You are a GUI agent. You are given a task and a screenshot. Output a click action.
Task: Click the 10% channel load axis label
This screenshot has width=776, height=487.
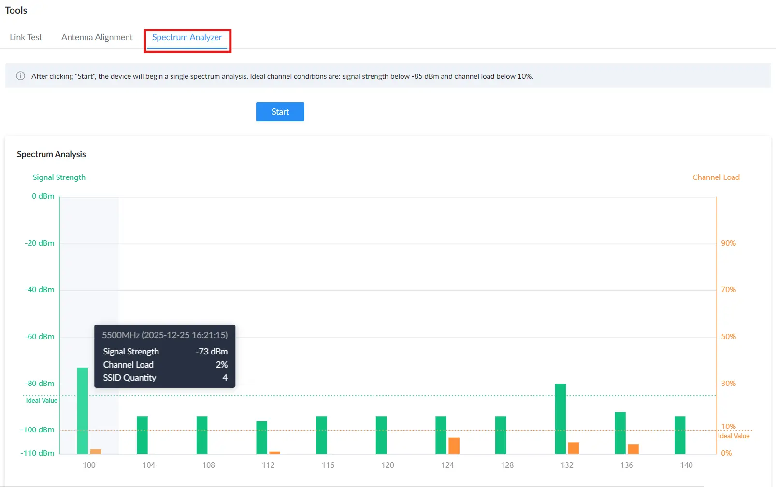pyautogui.click(x=729, y=427)
